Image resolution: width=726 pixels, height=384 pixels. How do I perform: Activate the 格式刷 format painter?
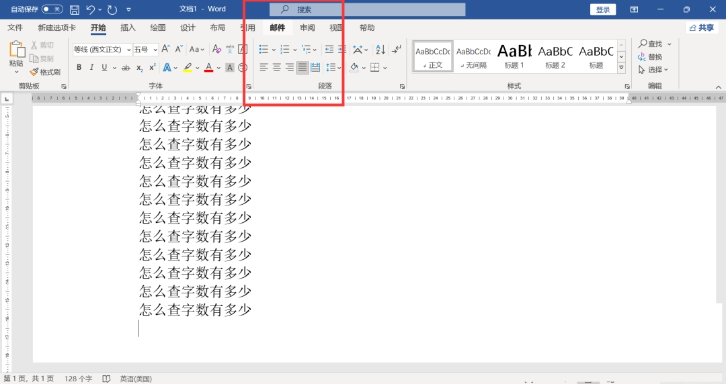[46, 73]
